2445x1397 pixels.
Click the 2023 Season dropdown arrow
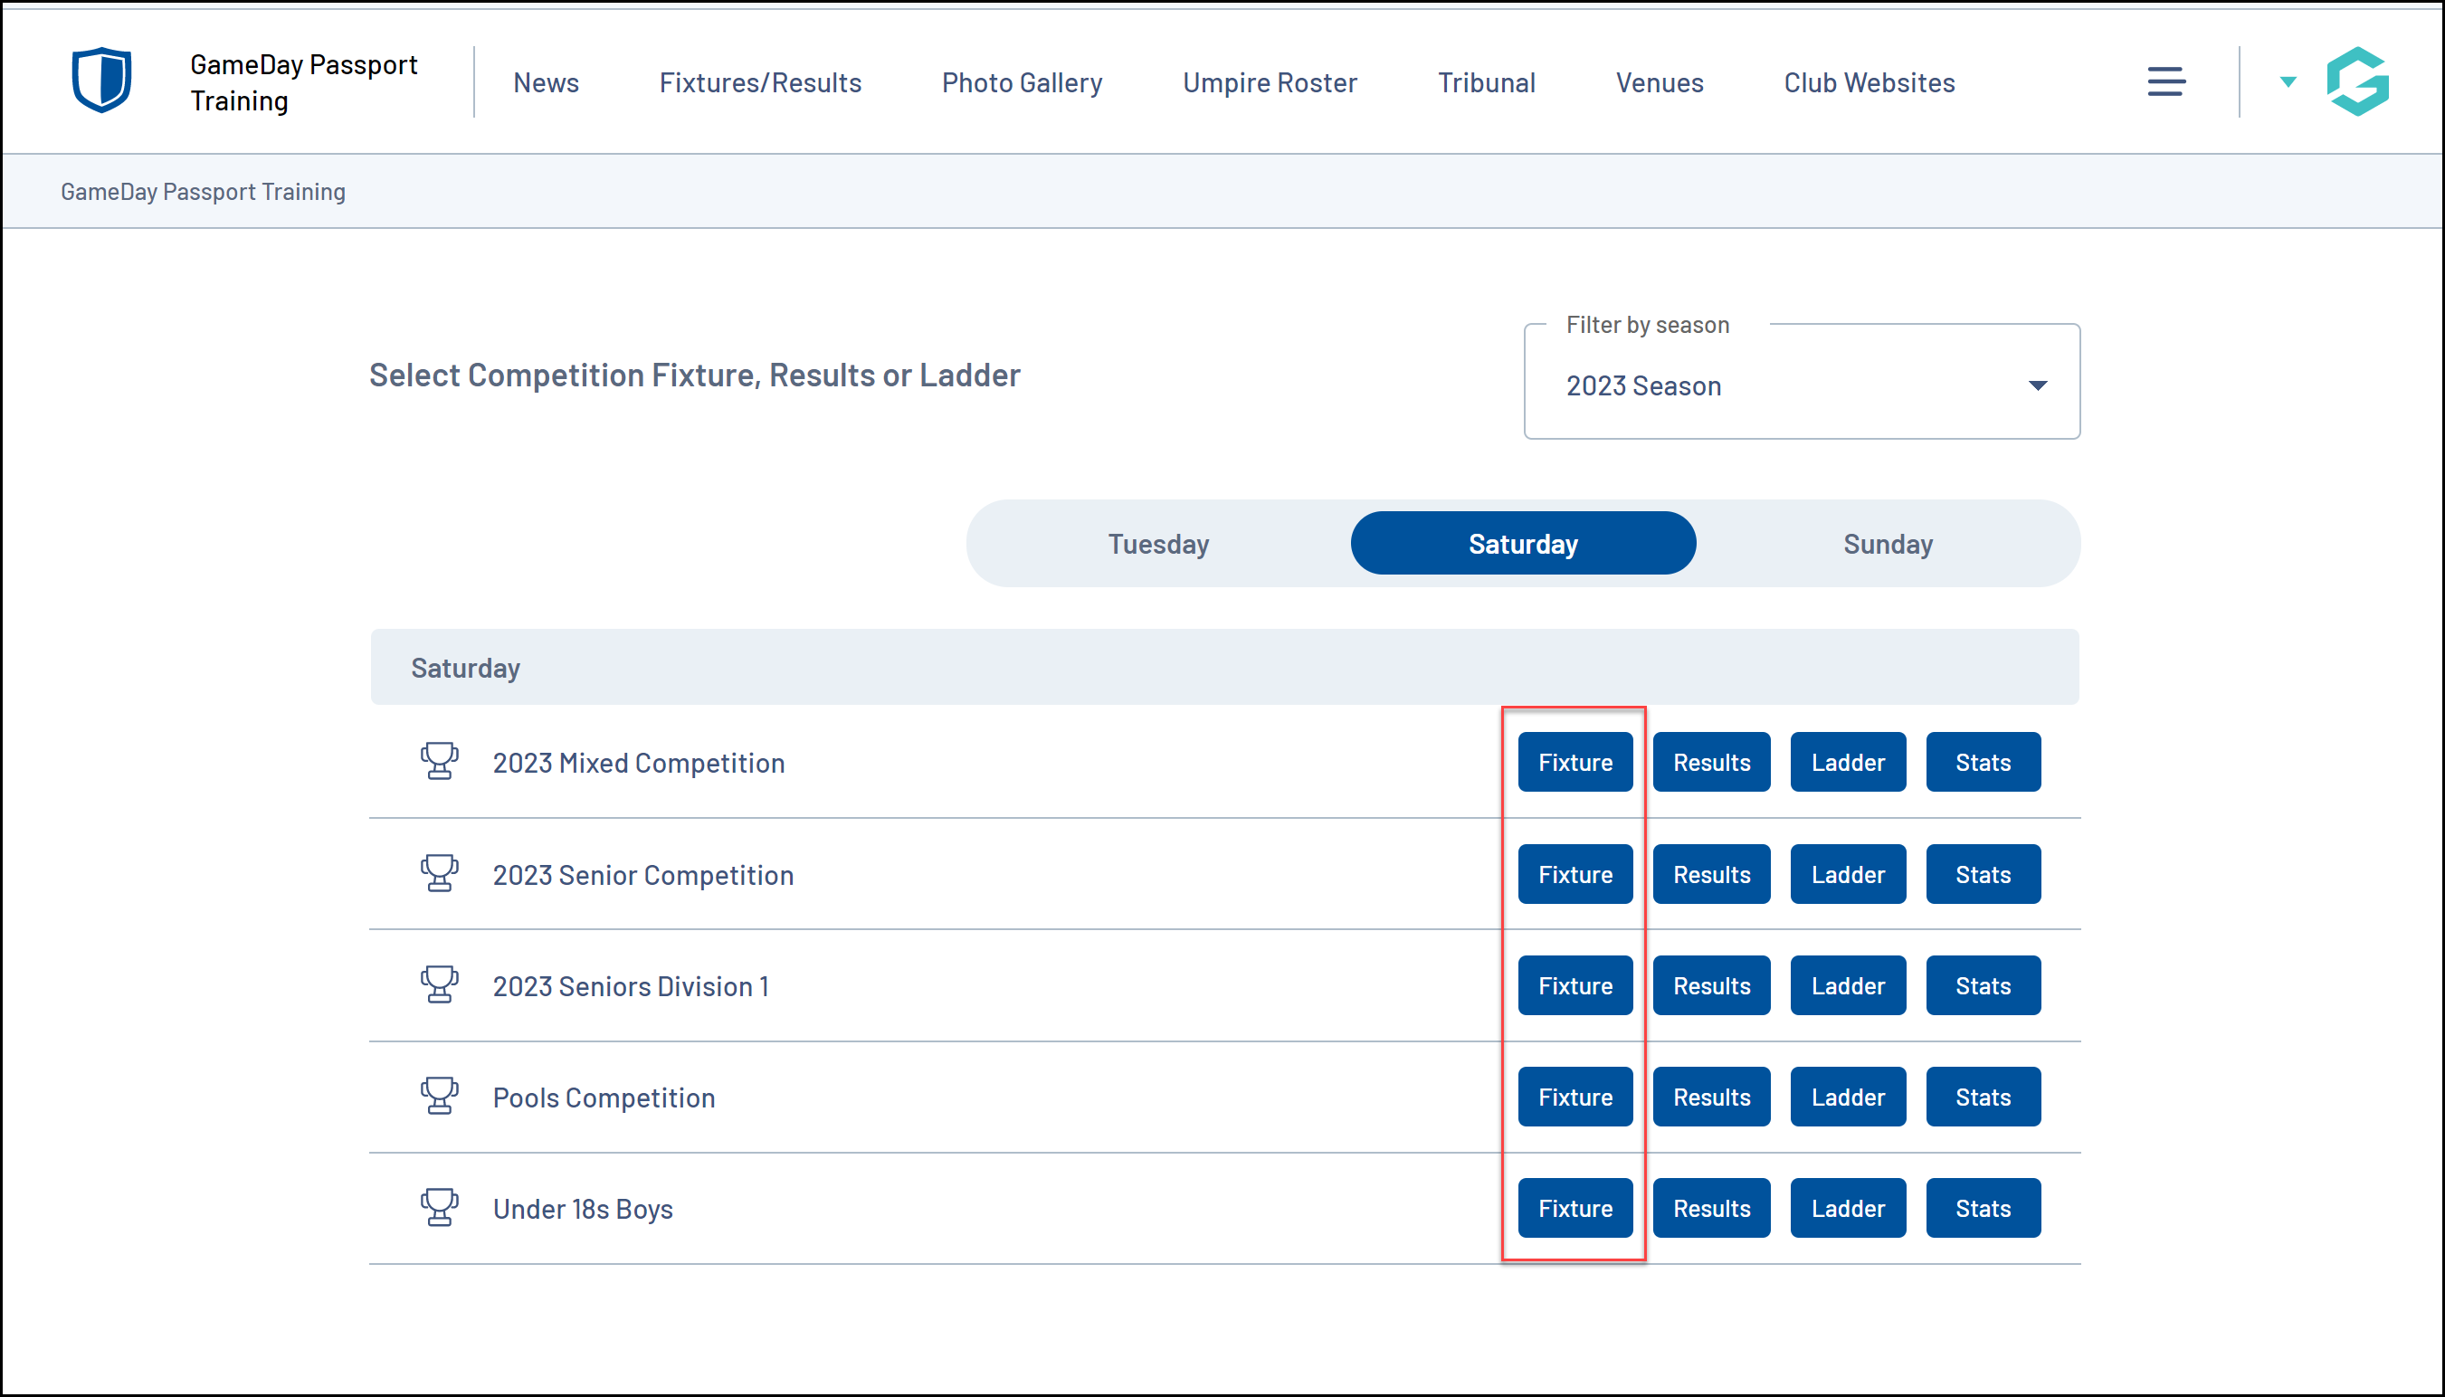pos(2037,385)
